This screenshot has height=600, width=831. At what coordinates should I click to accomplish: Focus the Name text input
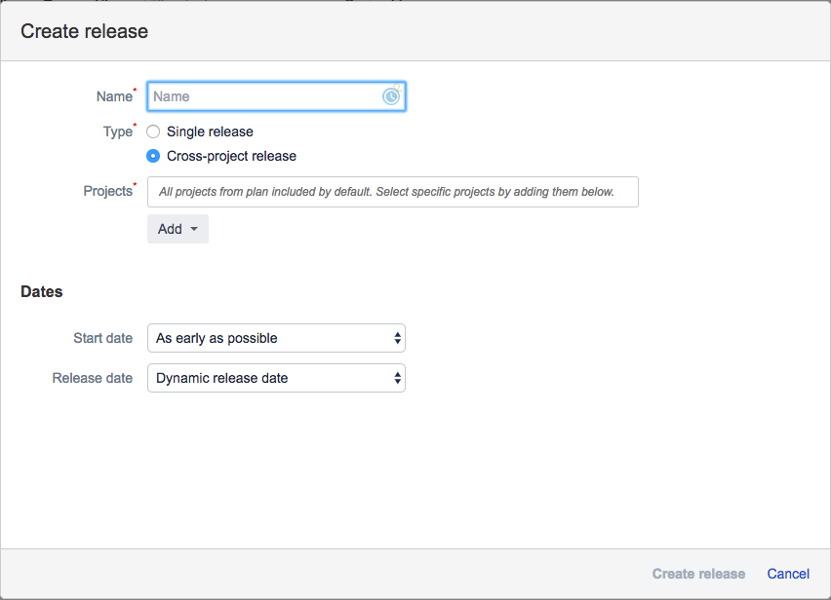pyautogui.click(x=263, y=96)
